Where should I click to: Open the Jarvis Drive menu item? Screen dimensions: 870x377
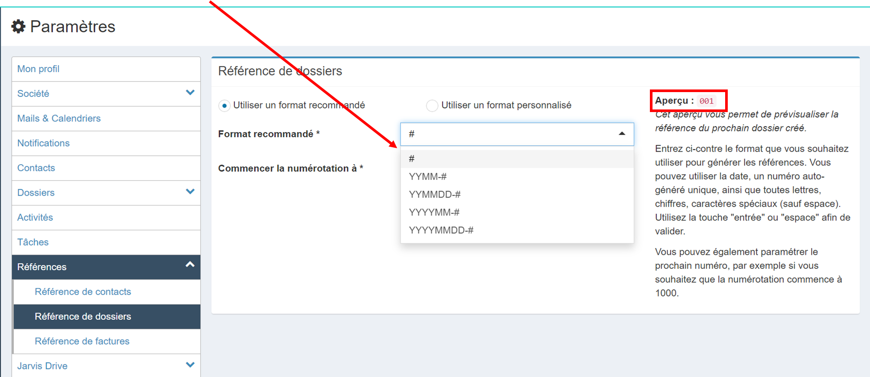(x=42, y=366)
